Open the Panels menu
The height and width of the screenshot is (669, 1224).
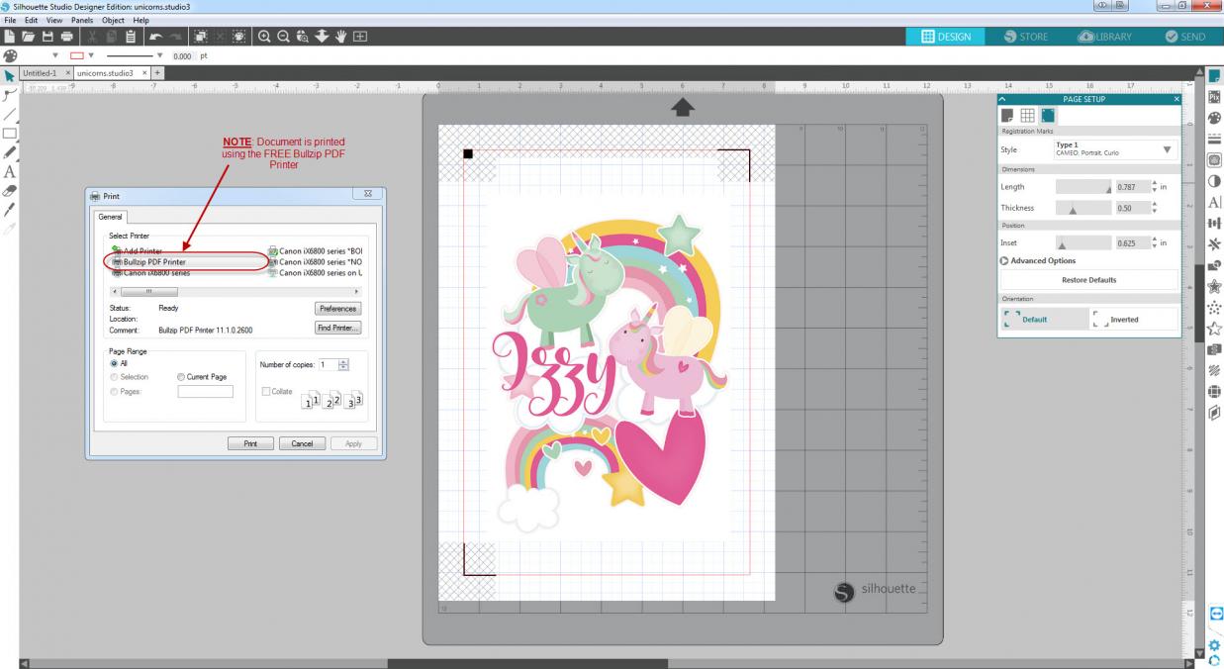click(x=83, y=20)
